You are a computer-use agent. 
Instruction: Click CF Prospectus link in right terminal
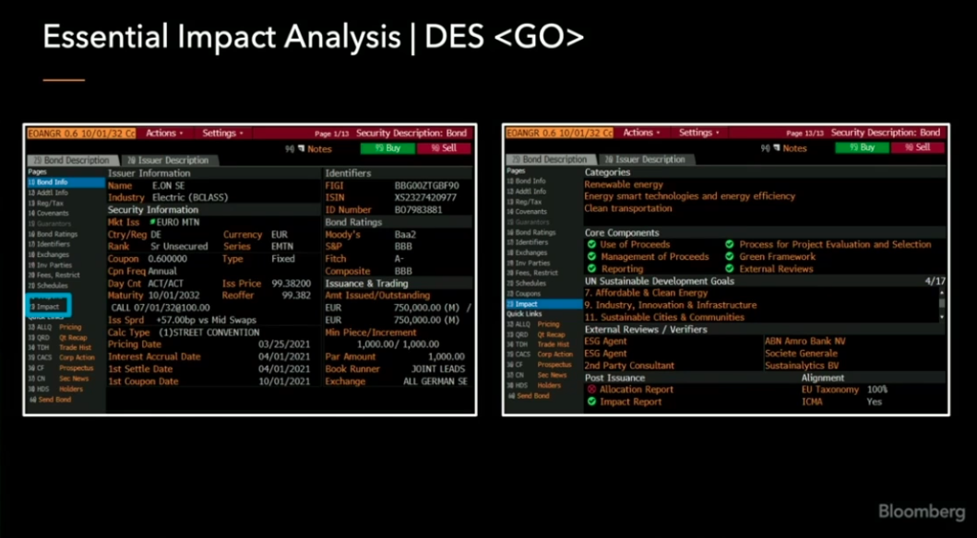(539, 365)
